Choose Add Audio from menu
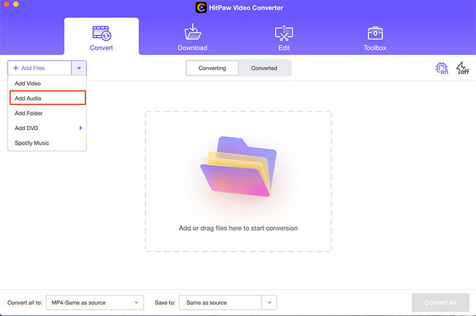This screenshot has height=316, width=476. click(47, 98)
